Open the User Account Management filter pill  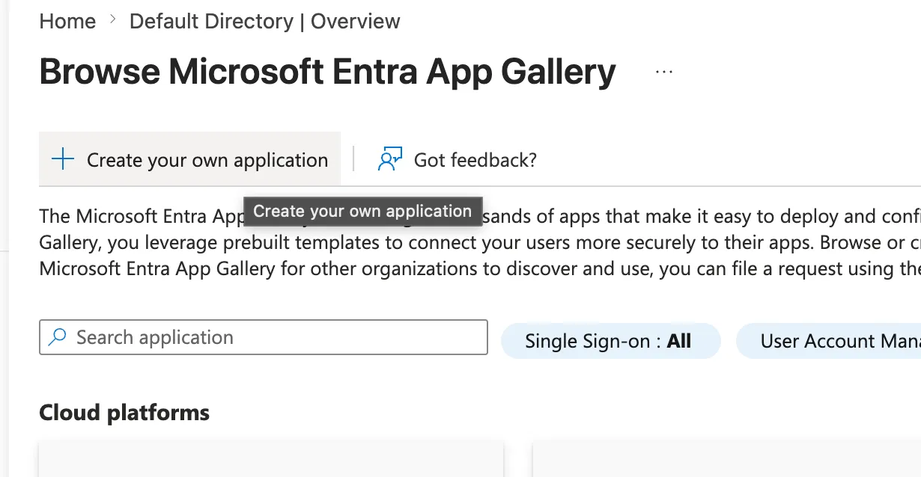tap(829, 341)
